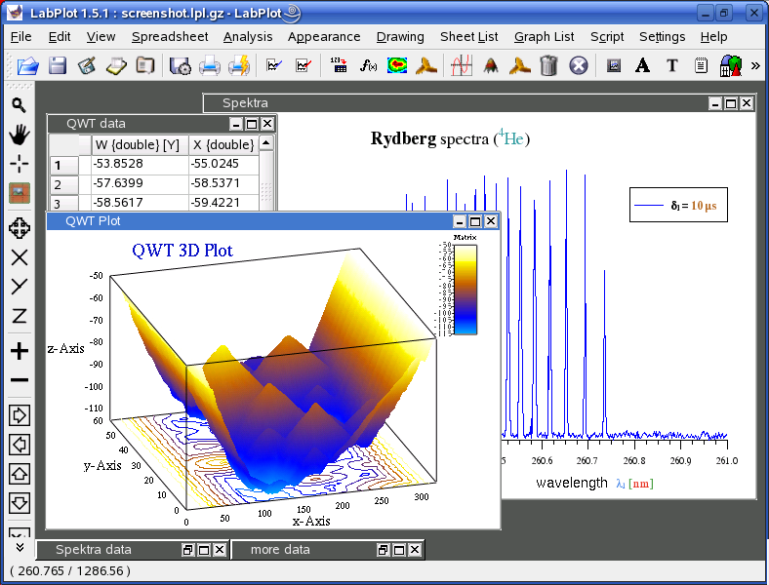Click the minus icon in left toolbar
This screenshot has width=769, height=585.
[x=19, y=380]
